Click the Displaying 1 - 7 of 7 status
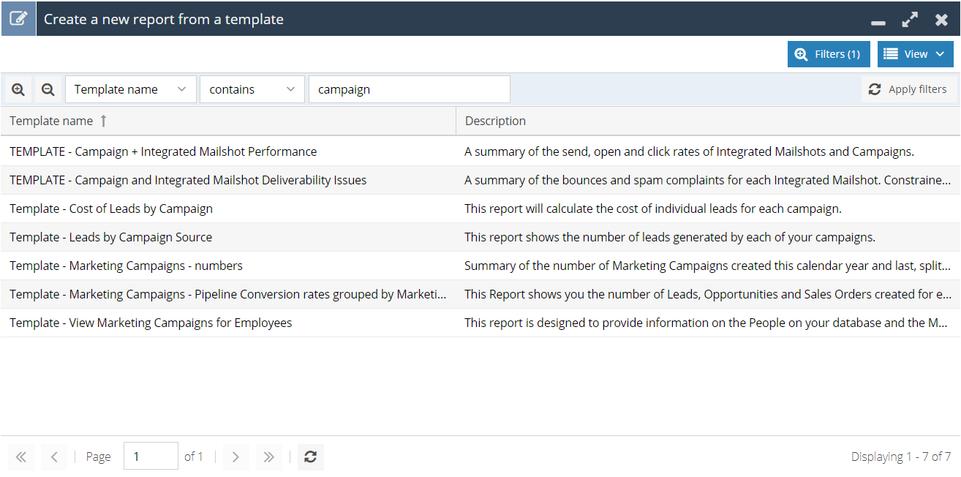Image resolution: width=961 pixels, height=477 pixels. point(901,457)
